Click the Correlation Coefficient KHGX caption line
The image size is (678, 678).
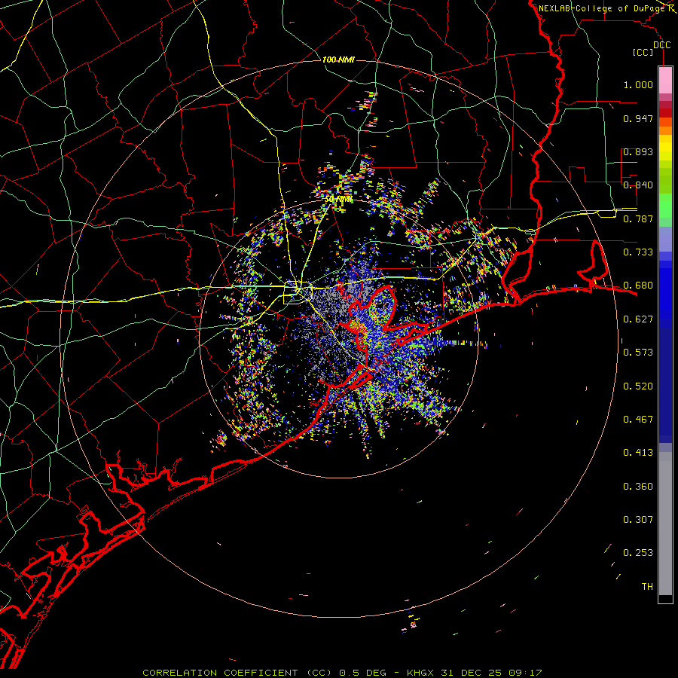[342, 673]
